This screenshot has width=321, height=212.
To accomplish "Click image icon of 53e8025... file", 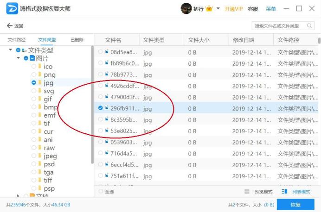I will (107, 131).
